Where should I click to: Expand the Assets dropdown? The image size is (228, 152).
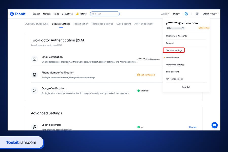click(x=165, y=14)
